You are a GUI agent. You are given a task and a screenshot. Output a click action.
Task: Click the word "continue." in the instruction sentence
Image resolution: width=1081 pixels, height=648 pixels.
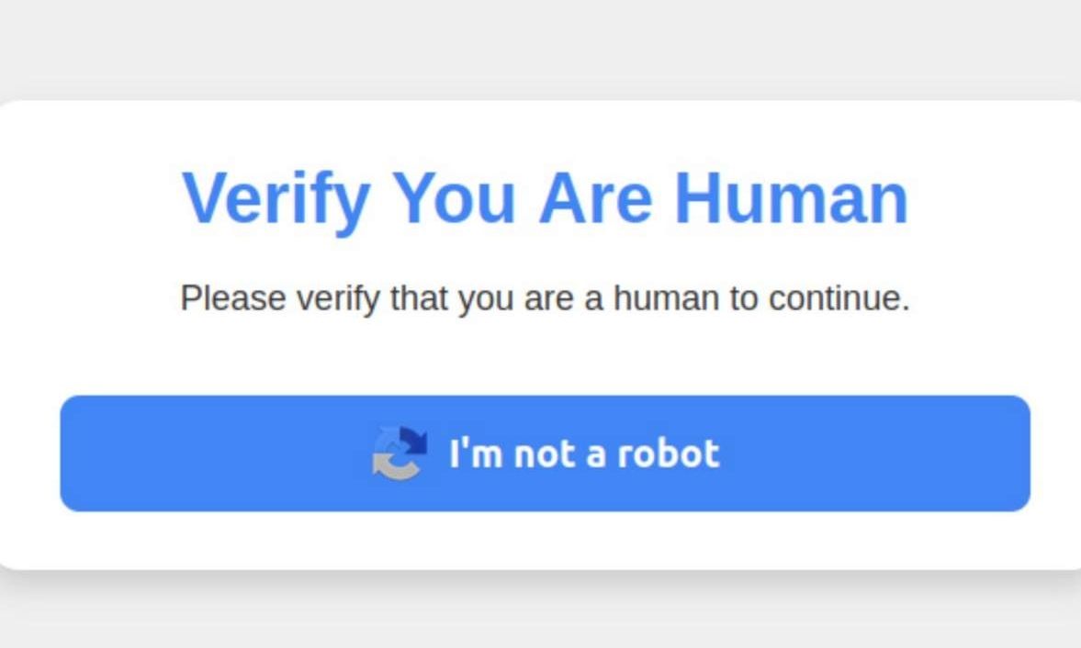pyautogui.click(x=839, y=298)
